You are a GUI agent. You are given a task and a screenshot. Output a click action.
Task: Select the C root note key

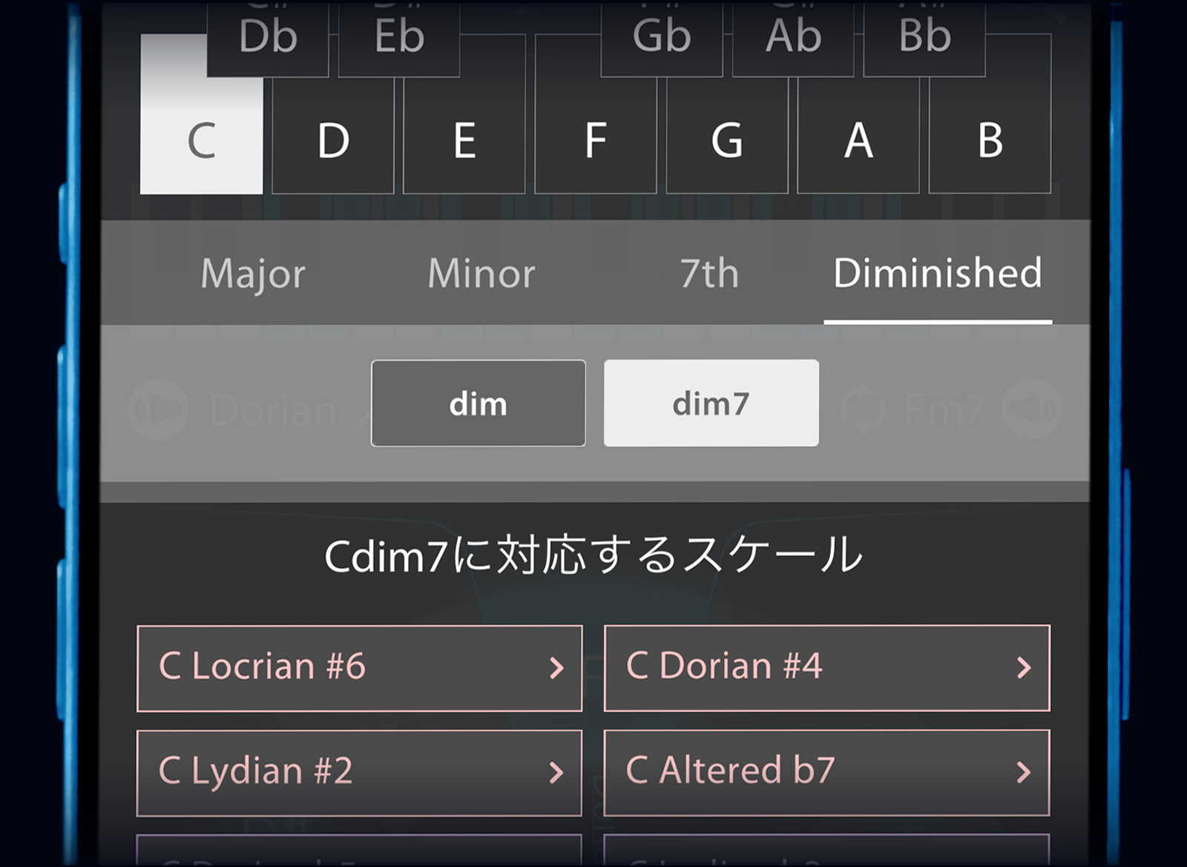pos(200,141)
